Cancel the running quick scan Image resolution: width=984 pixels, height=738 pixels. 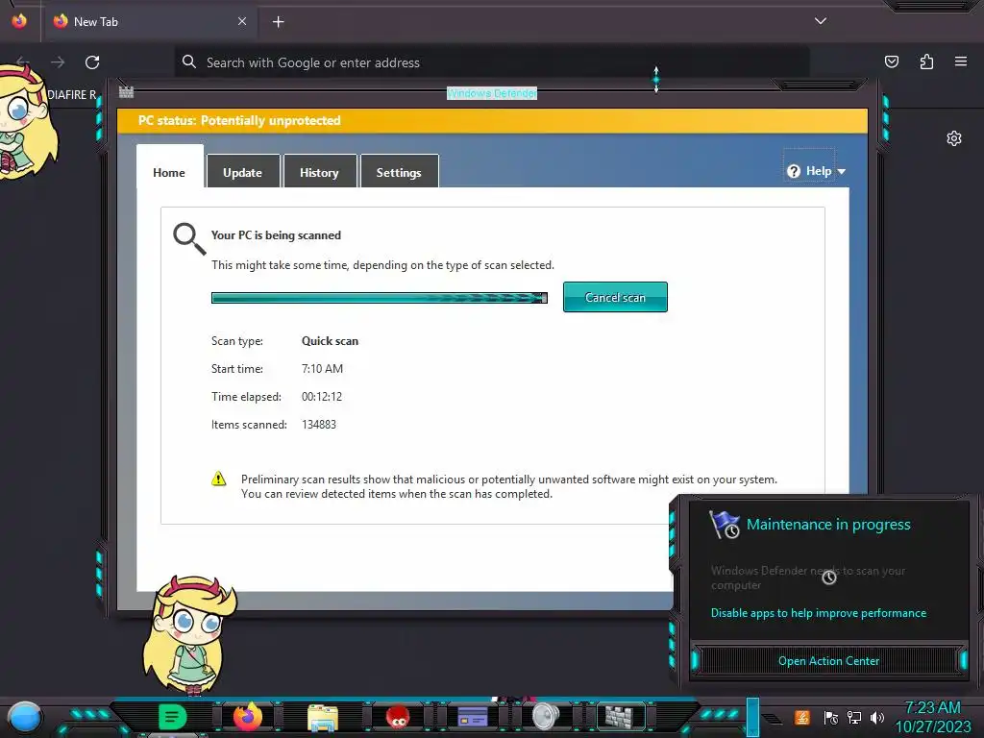615,297
